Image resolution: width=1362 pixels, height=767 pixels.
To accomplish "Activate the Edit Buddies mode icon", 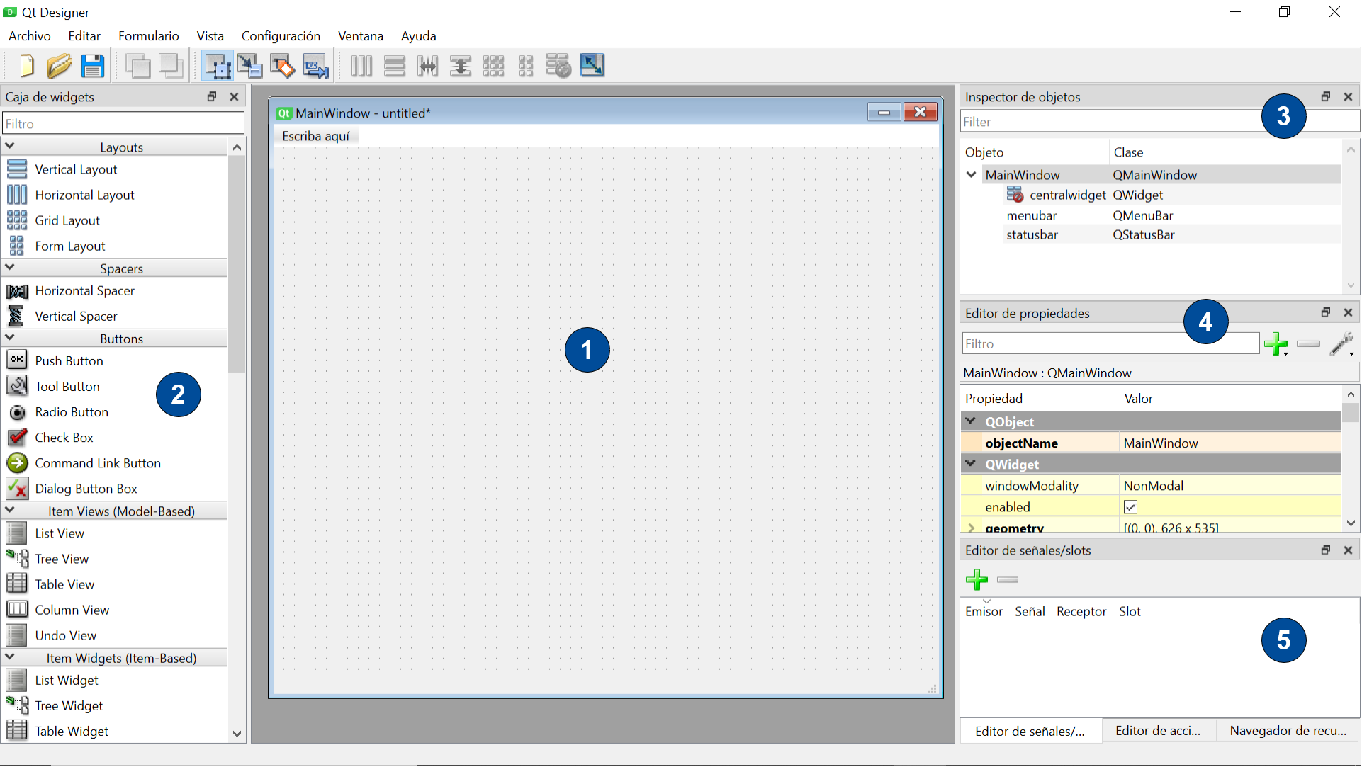I will click(x=283, y=66).
